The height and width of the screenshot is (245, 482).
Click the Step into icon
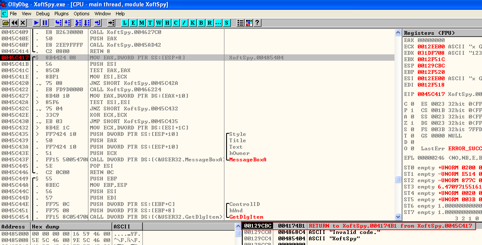pyautogui.click(x=58, y=23)
